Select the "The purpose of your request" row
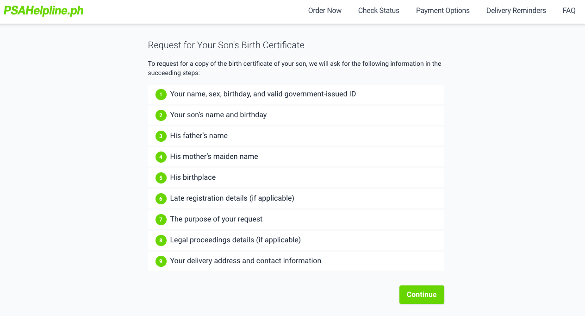The image size is (585, 316). [x=296, y=220]
